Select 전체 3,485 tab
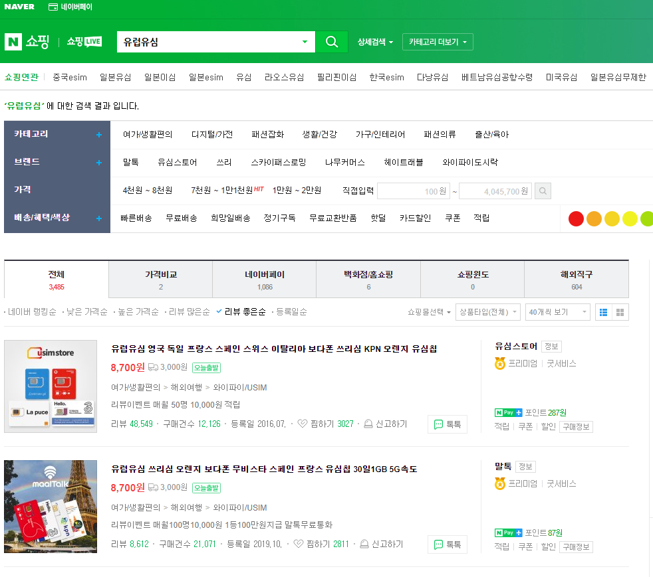The height and width of the screenshot is (577, 653). pyautogui.click(x=57, y=280)
